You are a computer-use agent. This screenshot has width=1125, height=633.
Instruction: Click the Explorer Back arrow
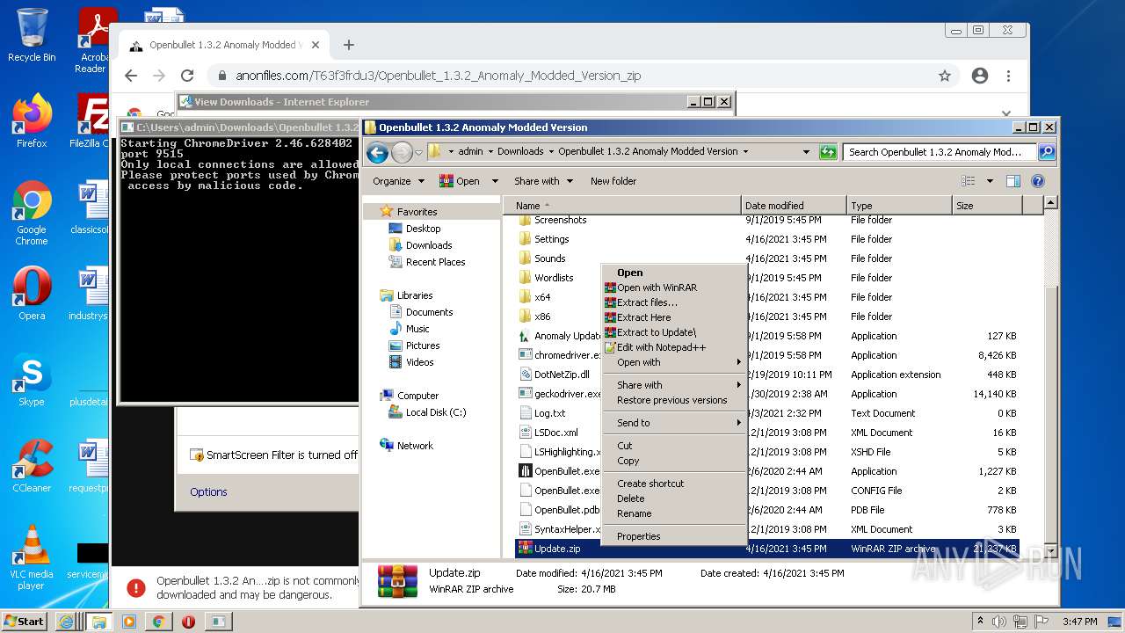pos(377,153)
